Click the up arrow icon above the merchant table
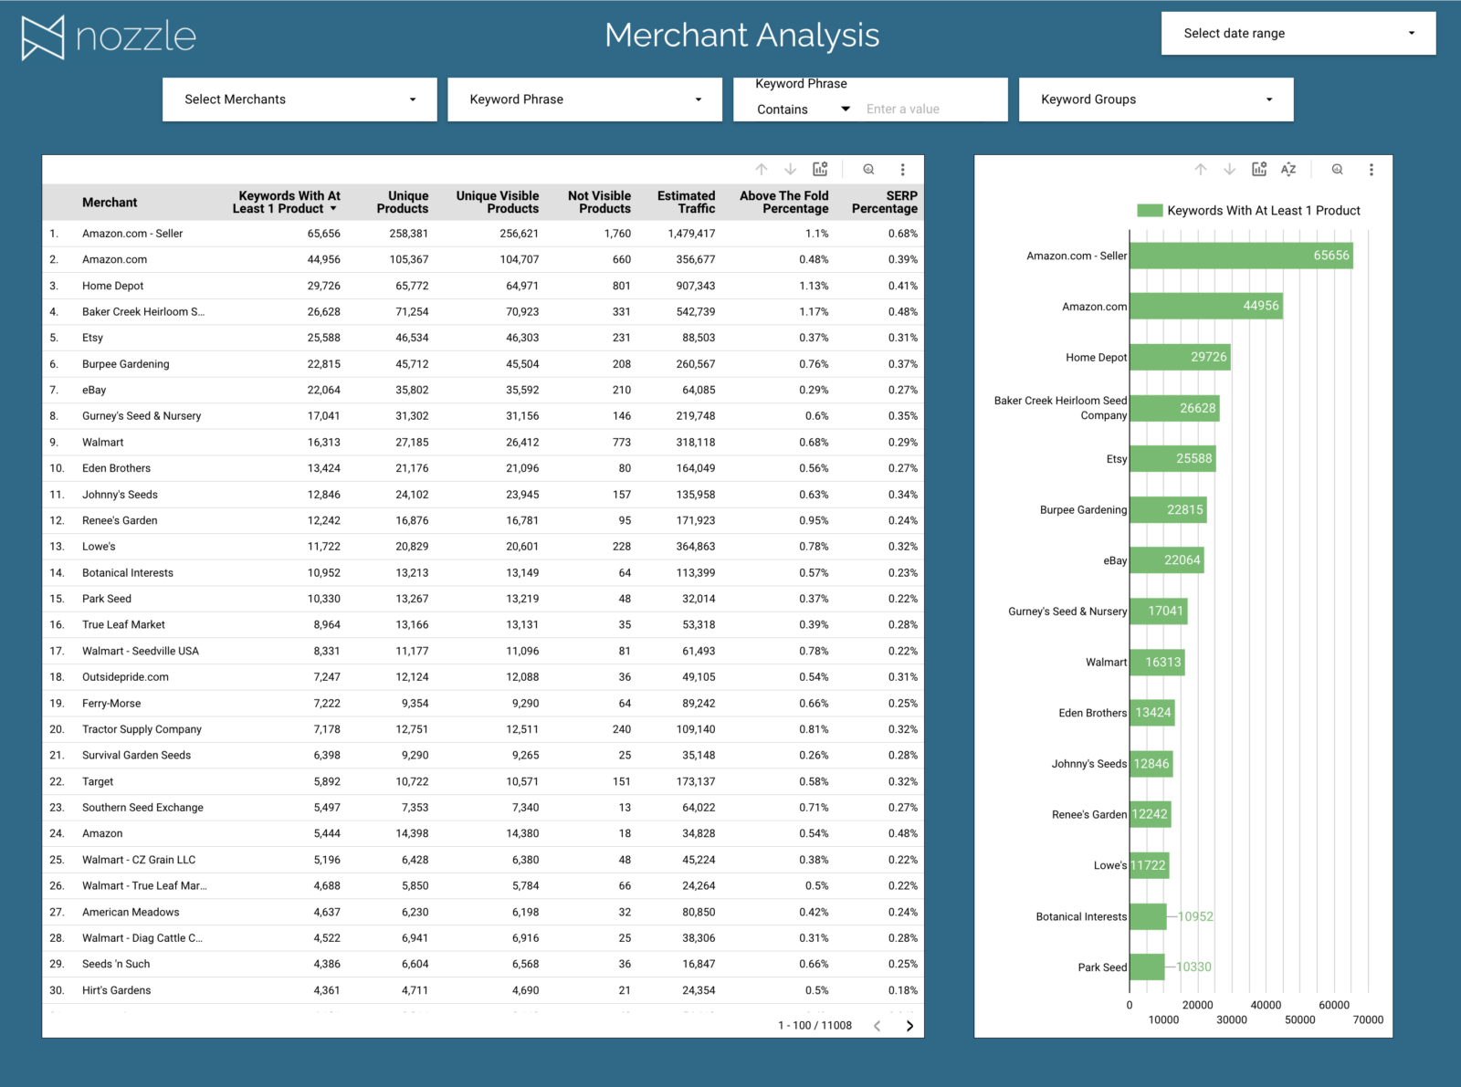Screen dimensions: 1461x1087 pos(761,169)
